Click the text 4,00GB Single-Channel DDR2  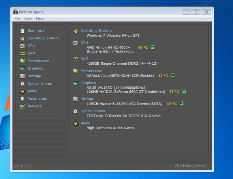pos(113,63)
